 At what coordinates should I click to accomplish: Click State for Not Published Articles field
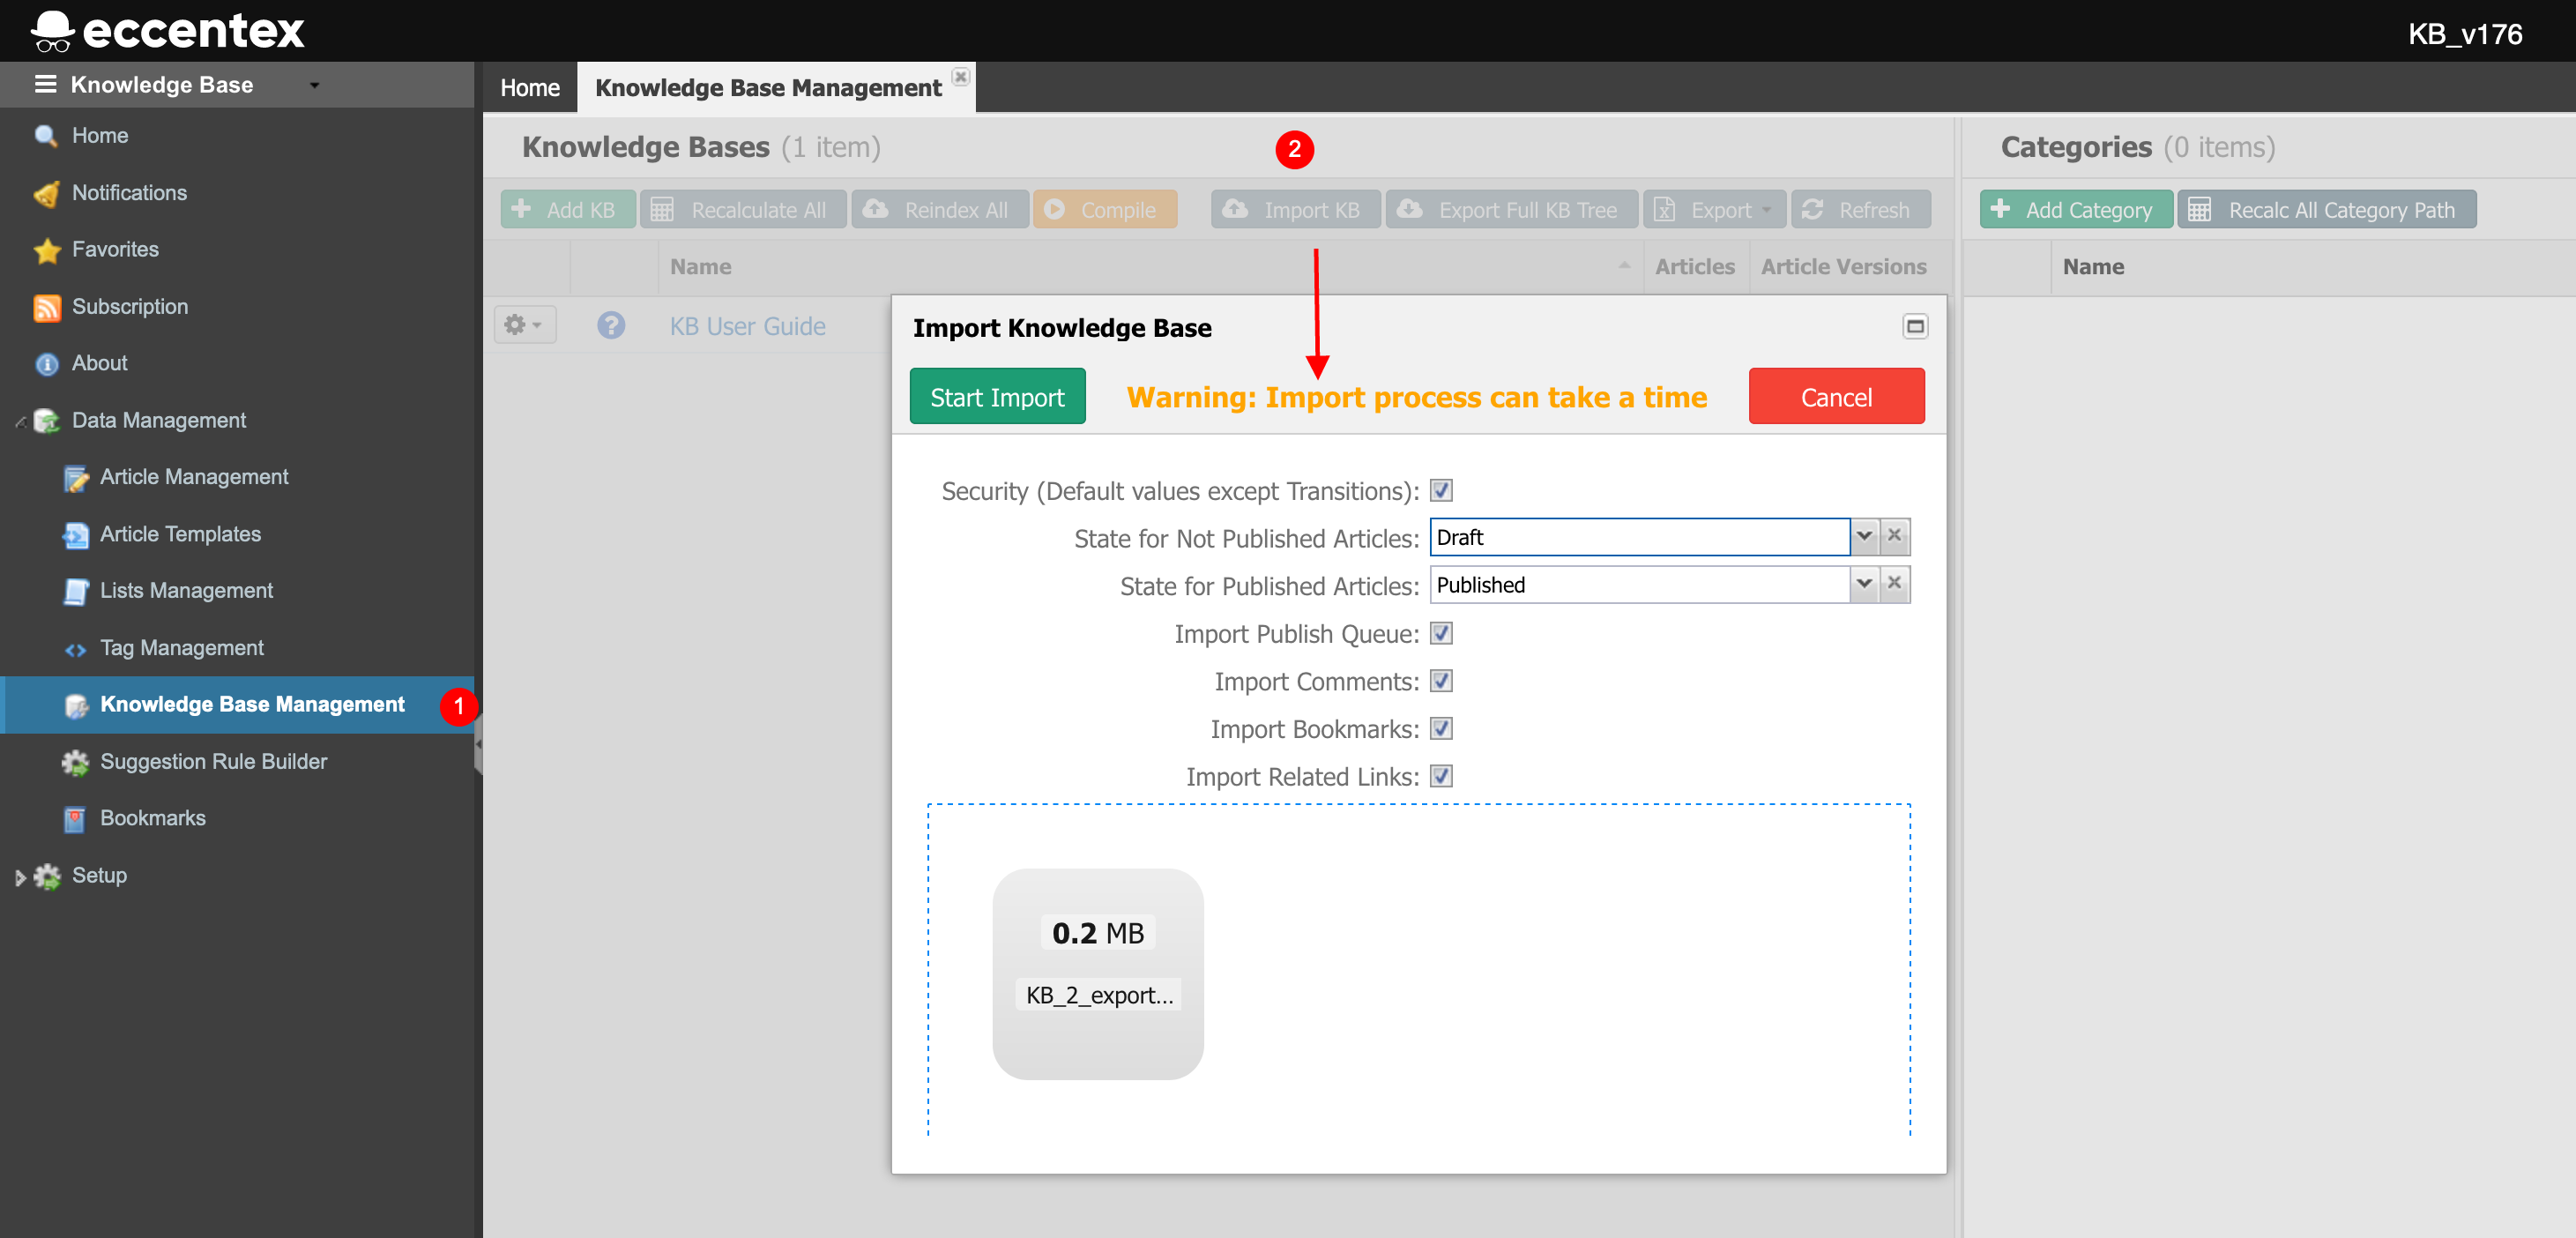point(1639,538)
